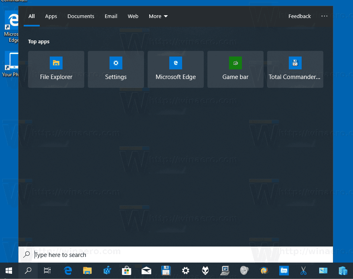Open Snipping Tool scissors in taskbar
The width and height of the screenshot is (353, 279).
[x=304, y=271]
